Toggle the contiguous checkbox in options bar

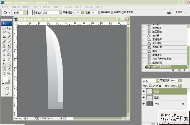[x=112, y=12]
